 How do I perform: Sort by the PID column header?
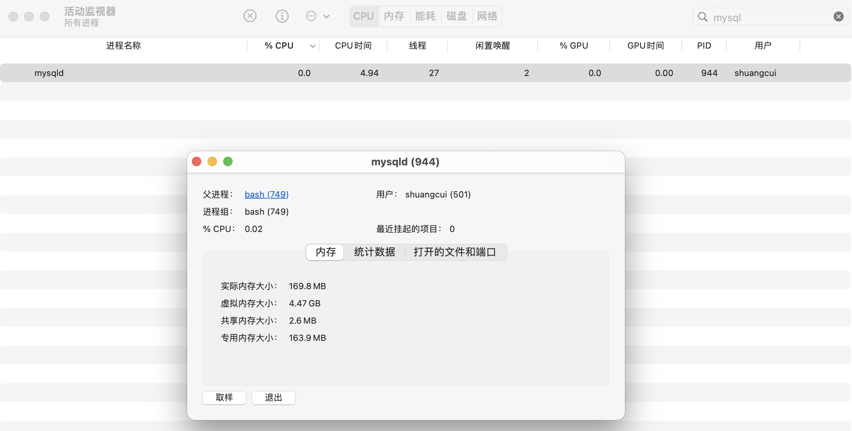704,45
